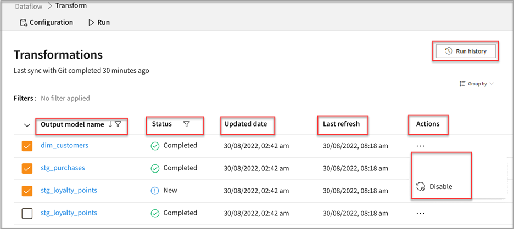Click the blue New status icon

(x=155, y=191)
